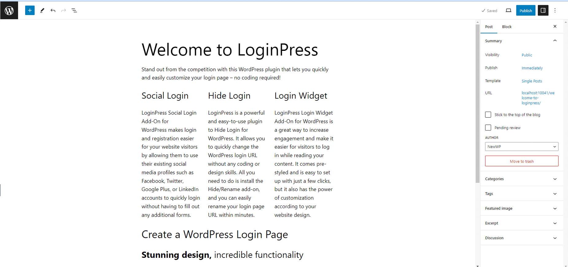
Task: Click the Hide Login heading
Action: point(229,96)
